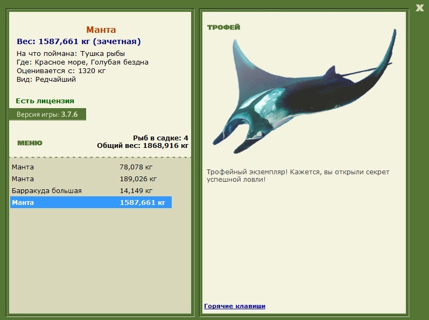
Task: Select the Манта 189,026 кг row
Action: [x=91, y=179]
